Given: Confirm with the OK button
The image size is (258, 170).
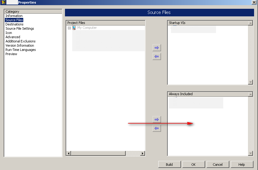Looking at the screenshot, I should (193, 164).
